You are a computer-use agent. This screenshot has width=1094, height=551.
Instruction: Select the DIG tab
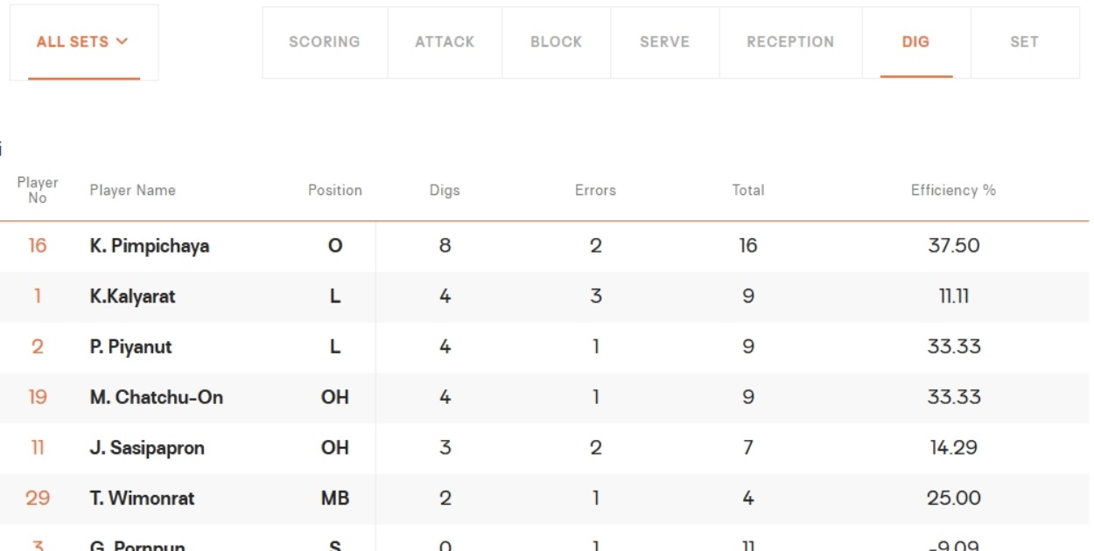916,42
